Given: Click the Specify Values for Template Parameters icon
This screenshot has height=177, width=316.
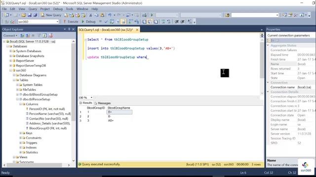Looking at the screenshot, I should [x=190, y=22].
